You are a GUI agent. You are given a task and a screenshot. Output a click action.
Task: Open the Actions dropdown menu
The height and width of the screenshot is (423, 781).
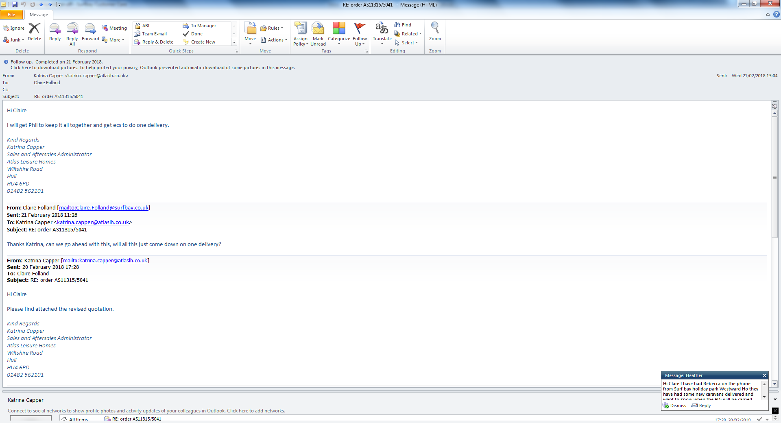pos(274,40)
